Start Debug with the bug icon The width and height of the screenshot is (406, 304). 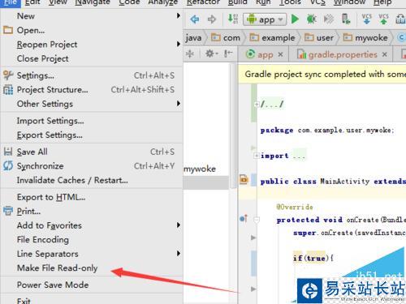pos(311,19)
